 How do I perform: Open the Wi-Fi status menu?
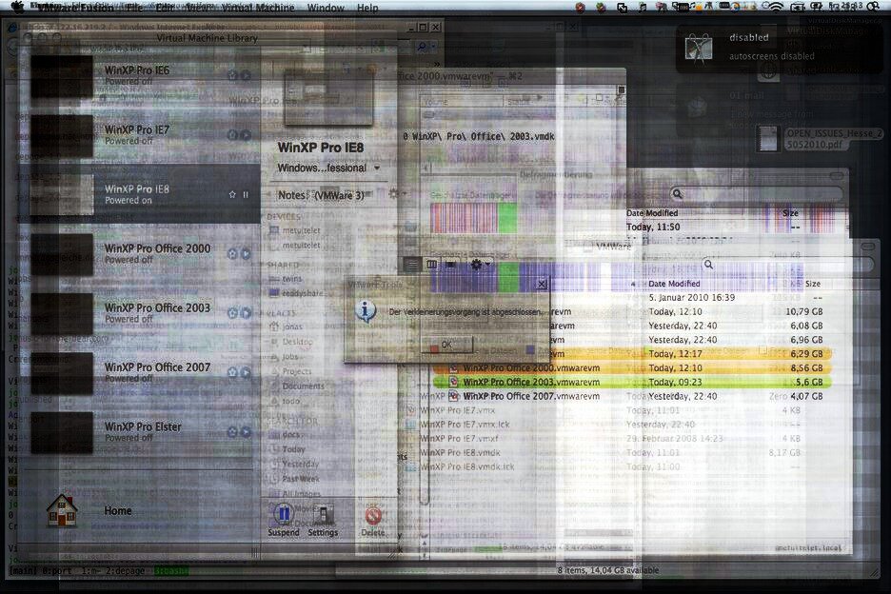click(x=776, y=7)
